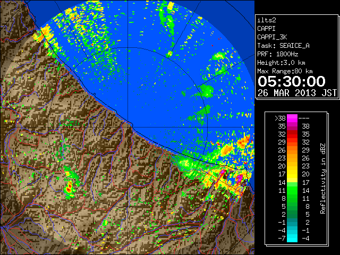Click the PRF: 1800Hz line
The width and height of the screenshot is (340, 255).
(x=277, y=54)
